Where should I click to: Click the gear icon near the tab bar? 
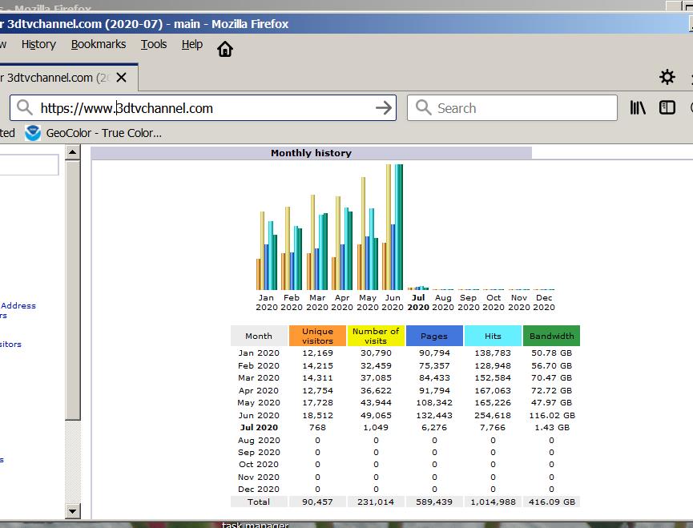pyautogui.click(x=667, y=77)
